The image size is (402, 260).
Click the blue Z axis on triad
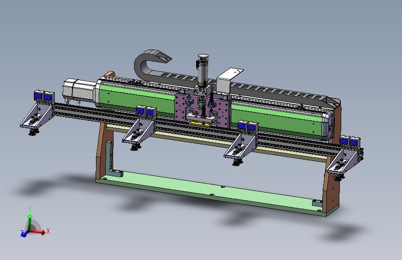(x=24, y=234)
